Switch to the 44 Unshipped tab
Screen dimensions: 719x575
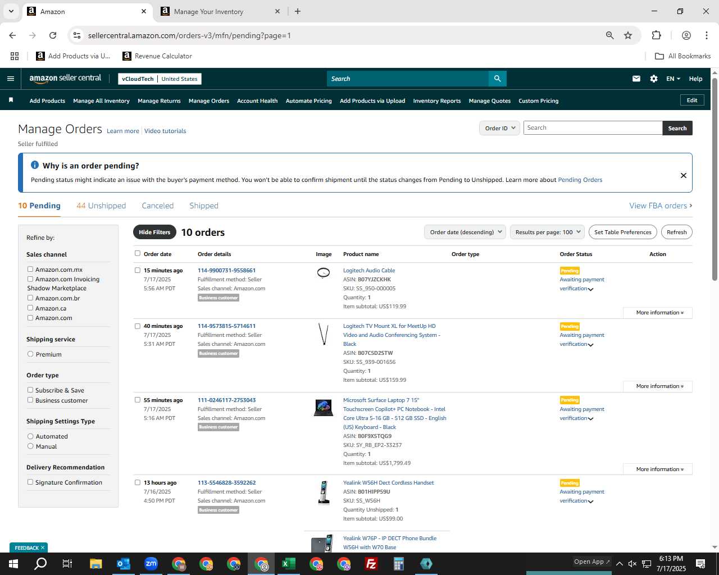coord(101,206)
